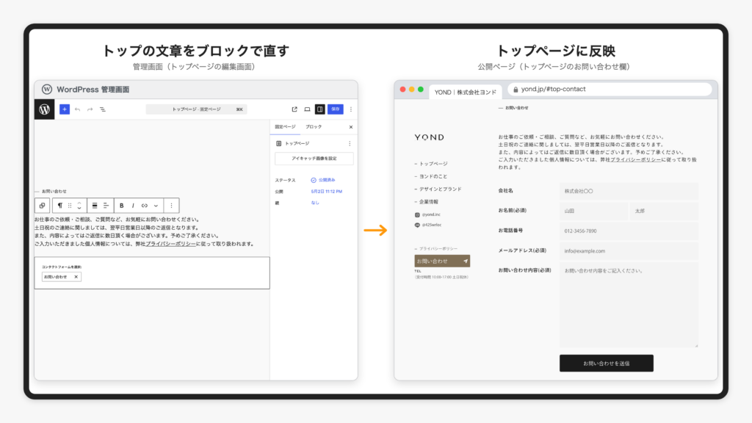Viewport: 752px width, 423px height.
Task: Click プライバシーポリシー link in editor paragraph
Action: pyautogui.click(x=170, y=244)
